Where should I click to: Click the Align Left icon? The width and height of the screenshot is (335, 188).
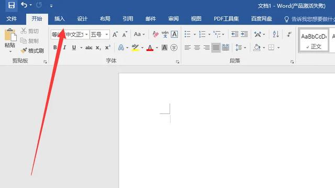pyautogui.click(x=187, y=48)
